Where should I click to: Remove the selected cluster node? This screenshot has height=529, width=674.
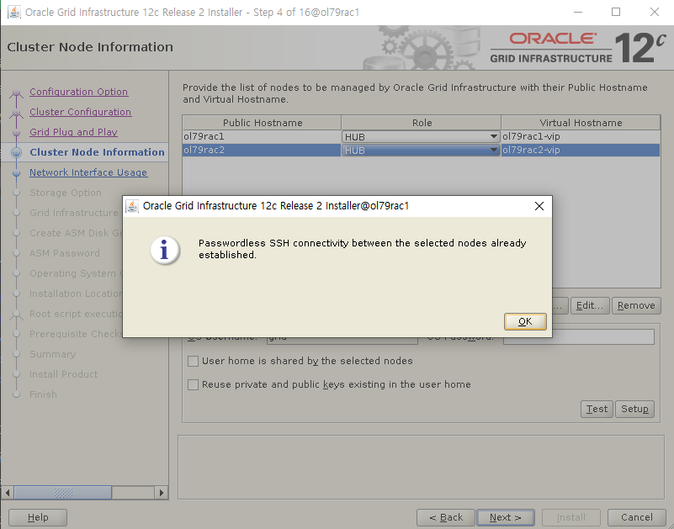pyautogui.click(x=636, y=305)
